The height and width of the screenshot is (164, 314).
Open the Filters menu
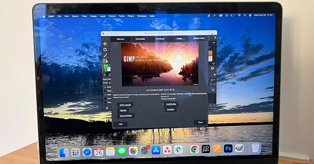[x=131, y=16]
